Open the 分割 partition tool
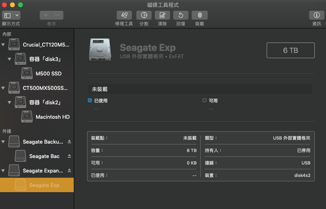The width and height of the screenshot is (326, 209). (144, 15)
